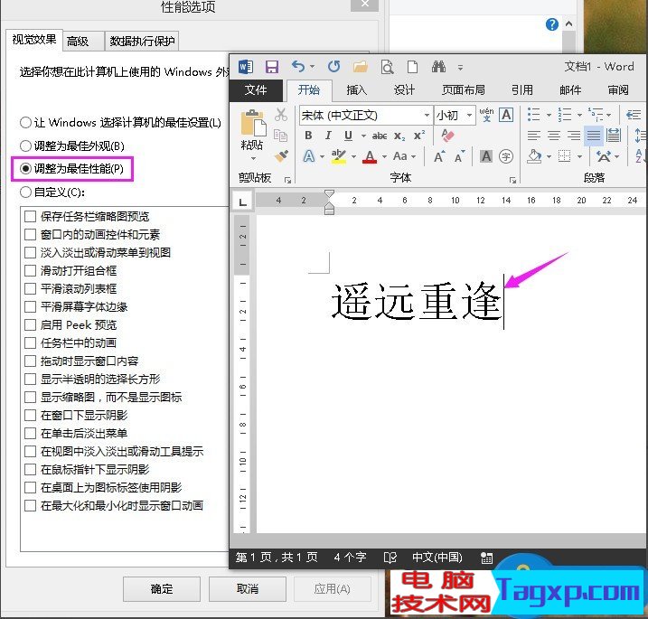The height and width of the screenshot is (619, 648).
Task: Open the File (文件) tab
Action: [x=256, y=89]
